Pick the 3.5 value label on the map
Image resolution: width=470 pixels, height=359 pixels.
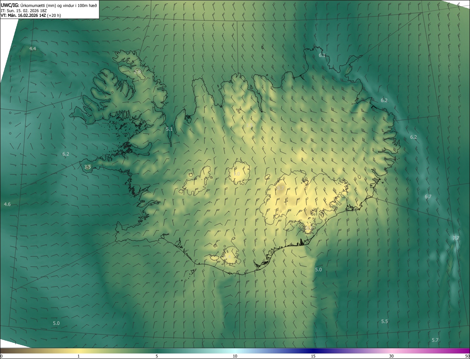87,167
